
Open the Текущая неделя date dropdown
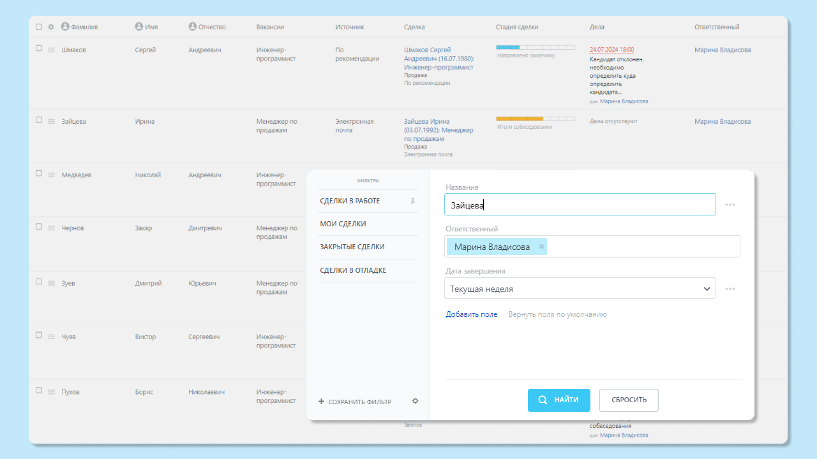(x=580, y=289)
